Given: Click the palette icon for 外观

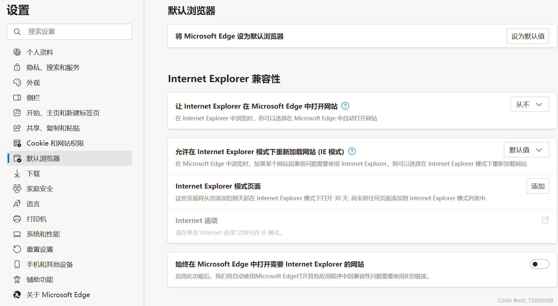Looking at the screenshot, I should pos(17,82).
